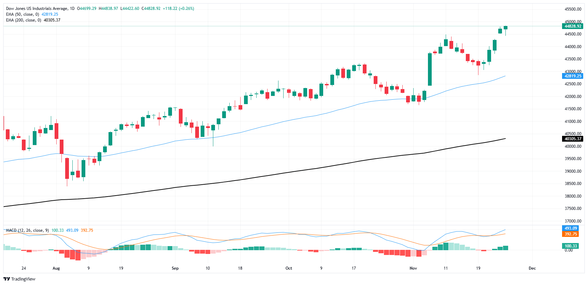Select the Oct label on the time axis
The height and width of the screenshot is (285, 588).
tap(289, 268)
